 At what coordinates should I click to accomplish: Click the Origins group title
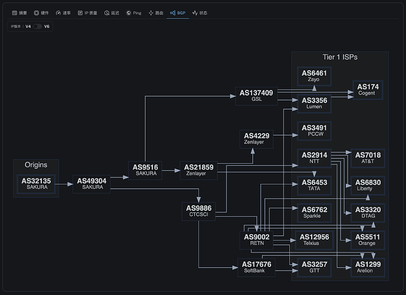(x=36, y=165)
